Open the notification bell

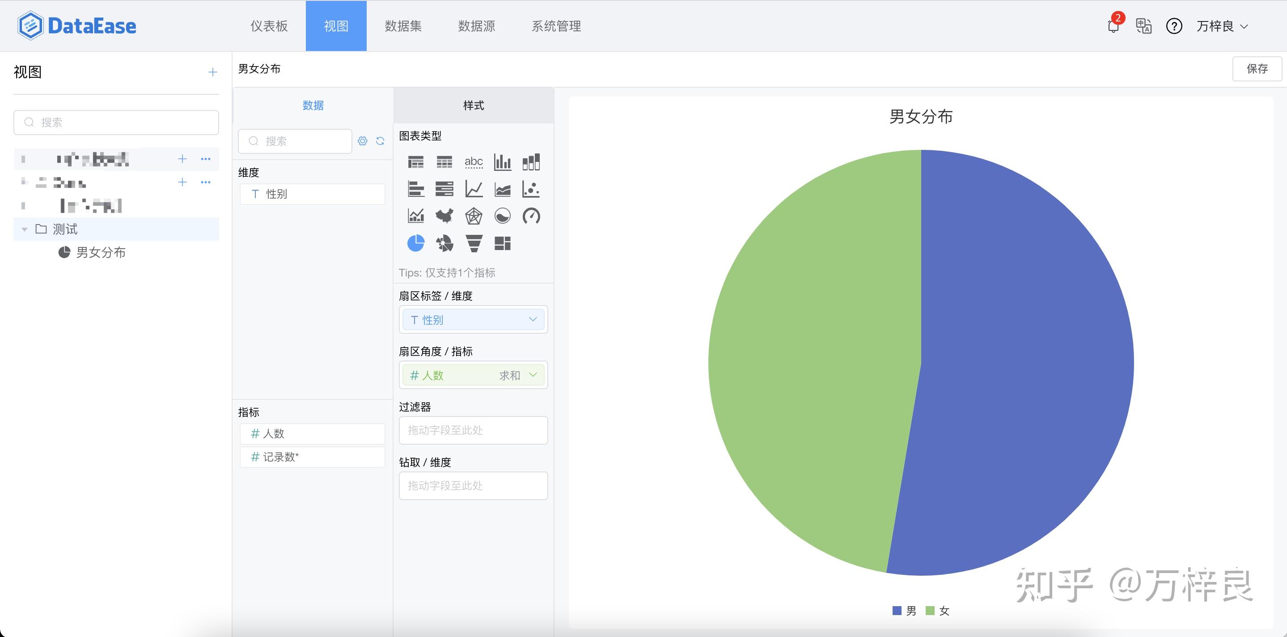pos(1113,26)
